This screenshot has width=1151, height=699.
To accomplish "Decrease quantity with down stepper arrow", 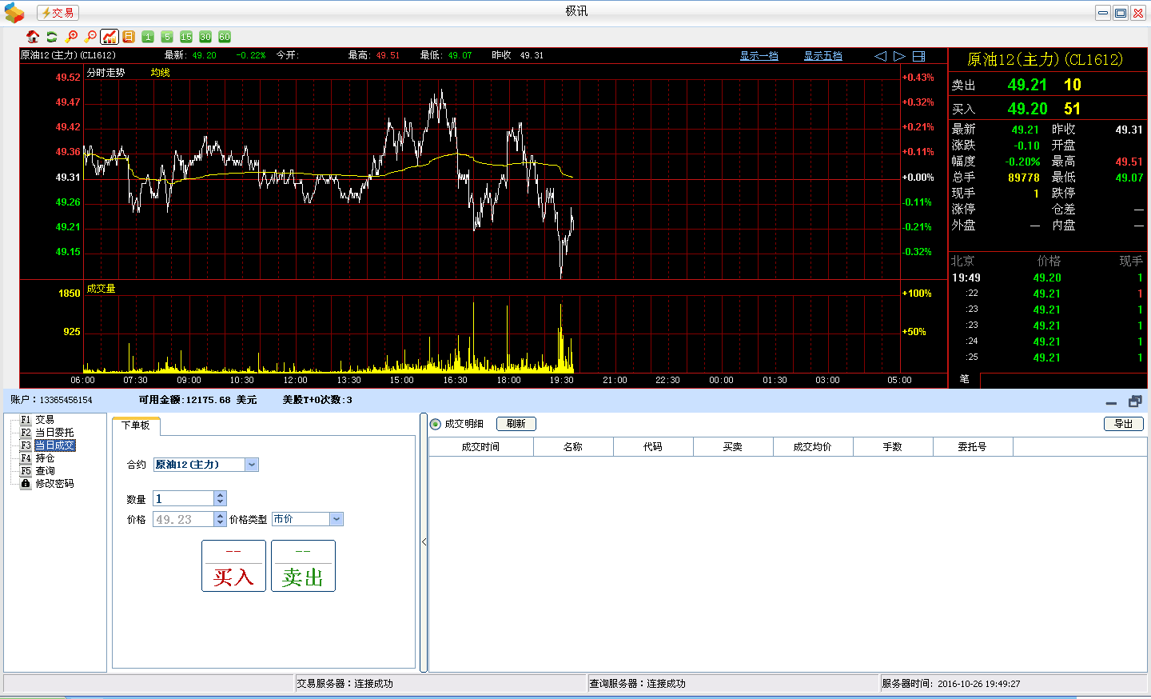I will [x=220, y=502].
